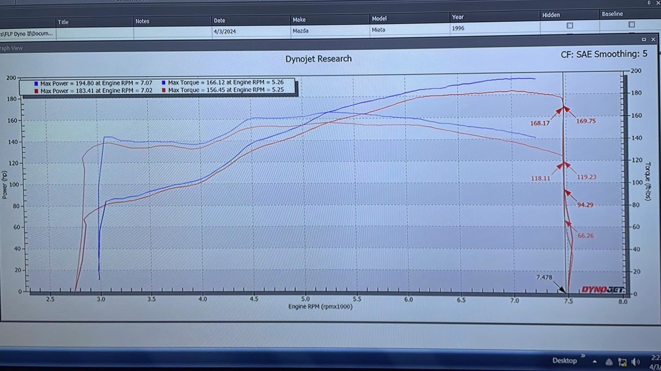Click the red Max Power legend marker
This screenshot has height=371, width=661.
pyautogui.click(x=36, y=90)
